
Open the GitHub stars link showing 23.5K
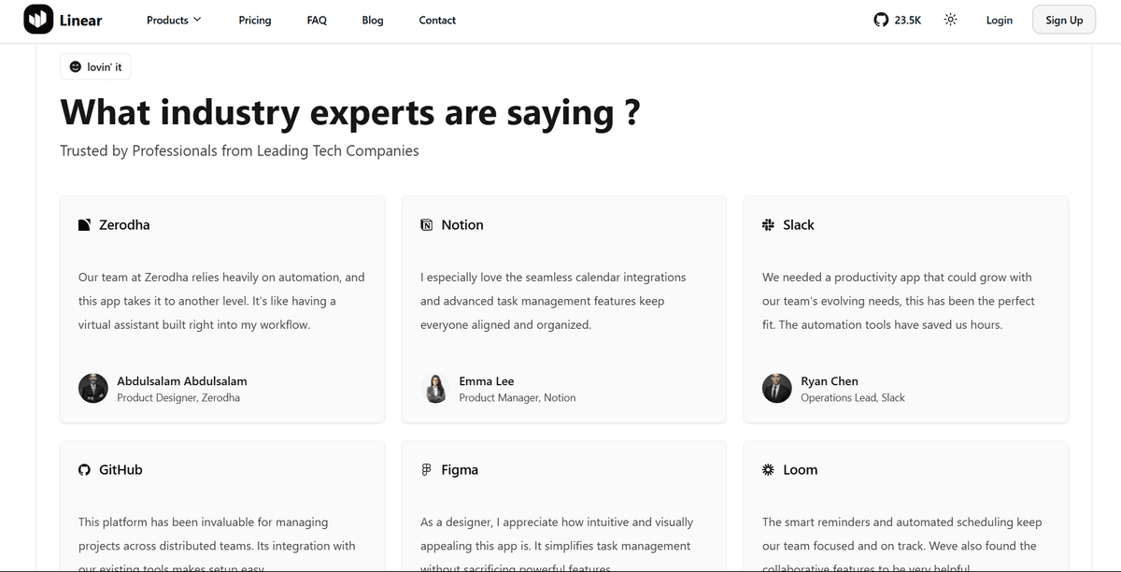[x=896, y=19]
